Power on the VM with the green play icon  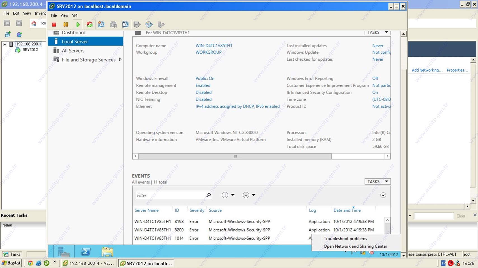coord(78,25)
